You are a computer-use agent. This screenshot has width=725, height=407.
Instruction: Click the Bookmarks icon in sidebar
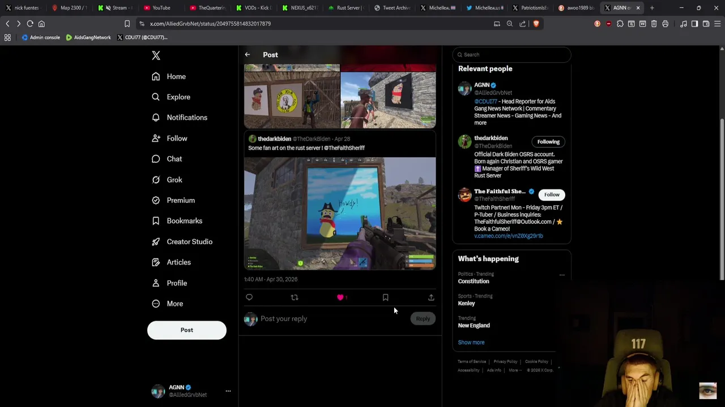tap(156, 221)
